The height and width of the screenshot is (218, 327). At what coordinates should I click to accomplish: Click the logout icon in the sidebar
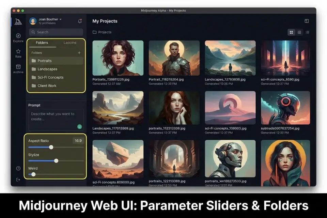[x=18, y=180]
